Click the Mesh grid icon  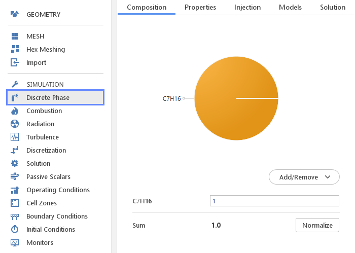pos(15,36)
